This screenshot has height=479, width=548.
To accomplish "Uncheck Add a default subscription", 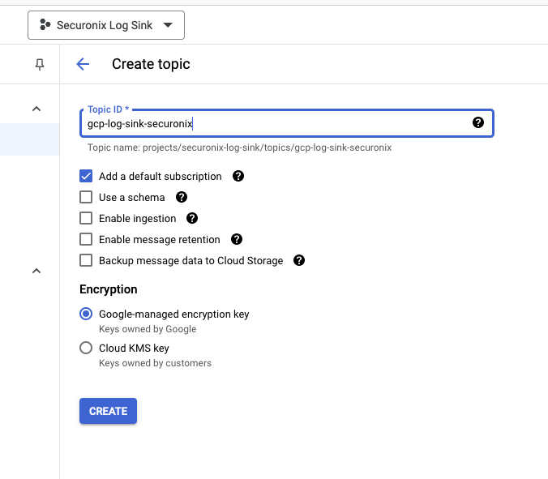I will (x=86, y=176).
